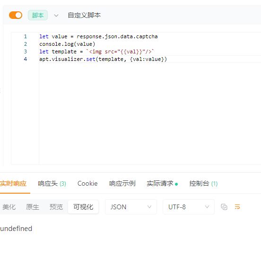Switch to the 实时响应 tab
261x256 pixels.
pos(13,184)
